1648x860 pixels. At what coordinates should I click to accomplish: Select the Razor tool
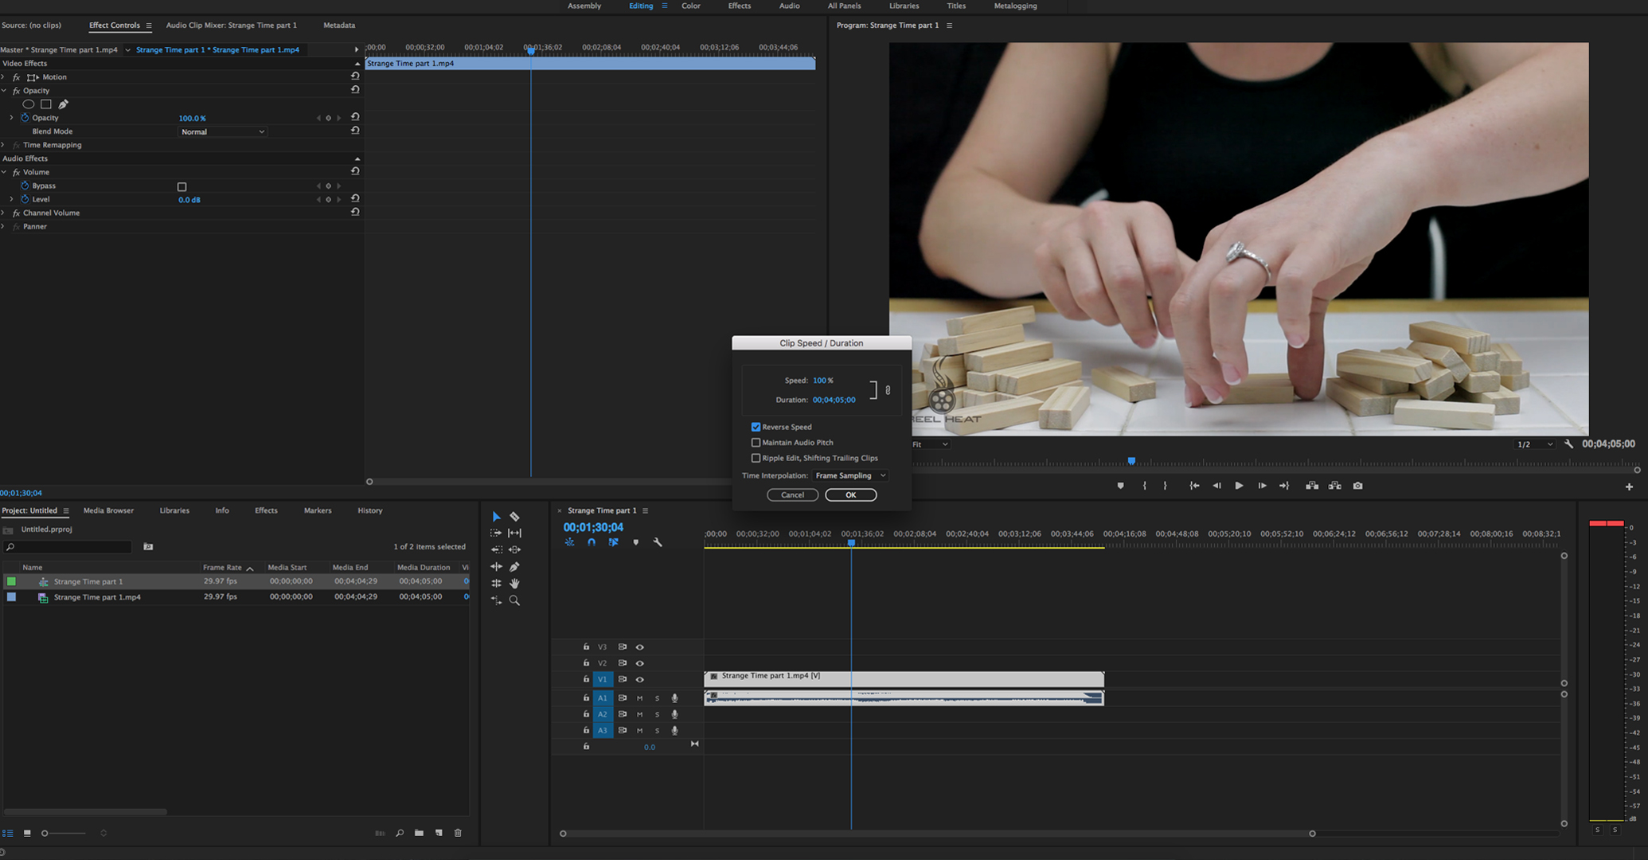(x=515, y=517)
